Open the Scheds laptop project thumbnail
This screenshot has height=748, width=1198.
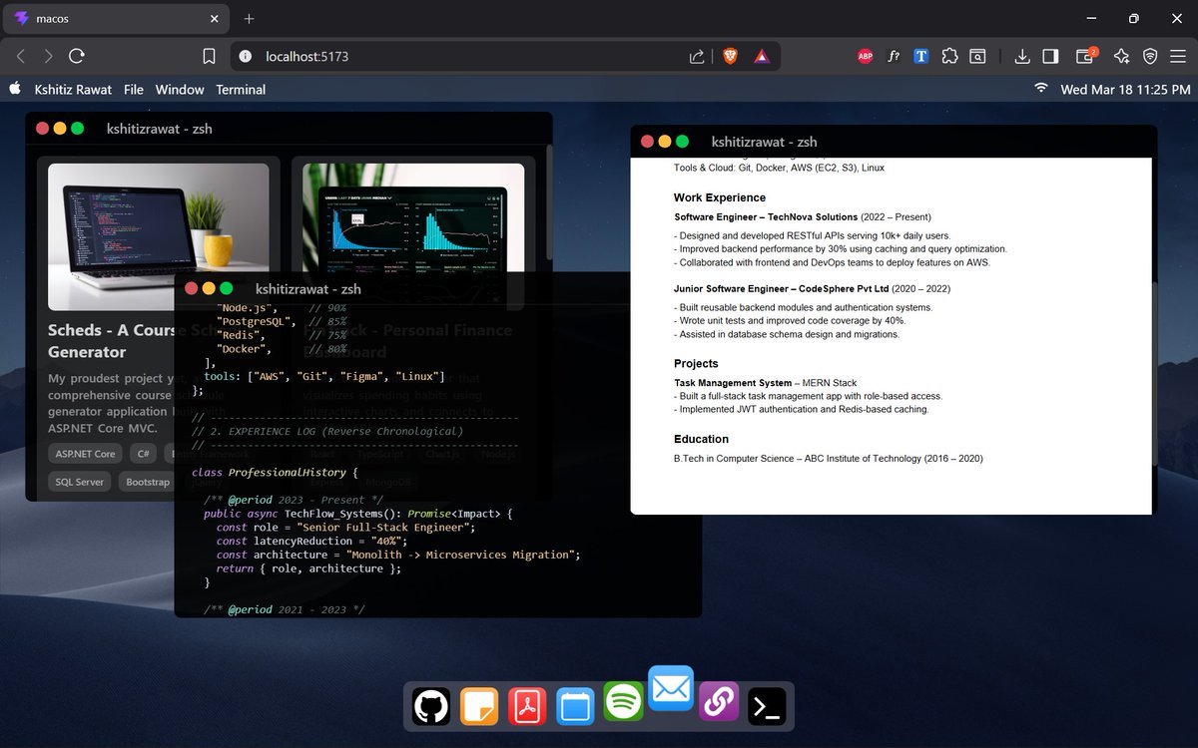[x=159, y=236]
